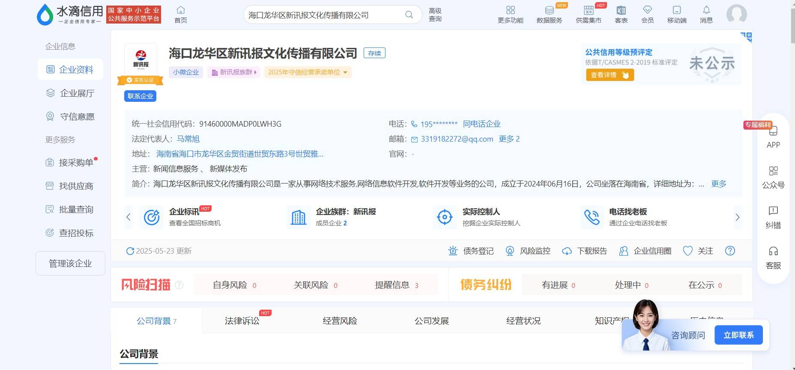Expand 更多 in company introduction
Screen dimensions: 795x370
point(719,184)
